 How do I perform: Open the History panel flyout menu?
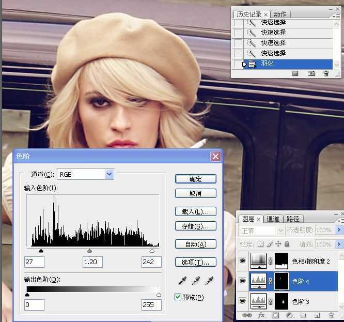coord(336,16)
